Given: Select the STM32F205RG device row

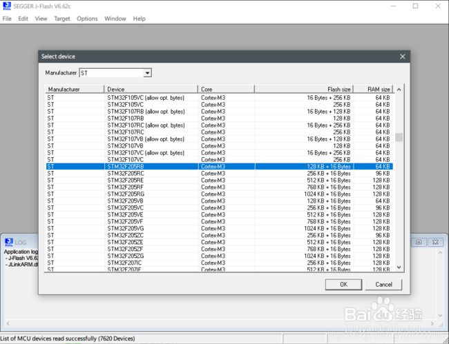Looking at the screenshot, I should 220,194.
